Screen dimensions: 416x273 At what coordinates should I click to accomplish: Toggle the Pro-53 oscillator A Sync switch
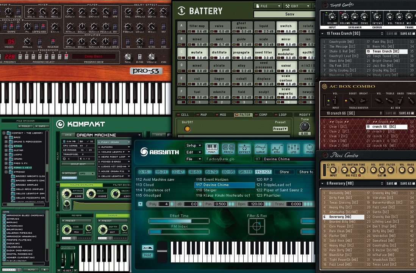click(18, 11)
